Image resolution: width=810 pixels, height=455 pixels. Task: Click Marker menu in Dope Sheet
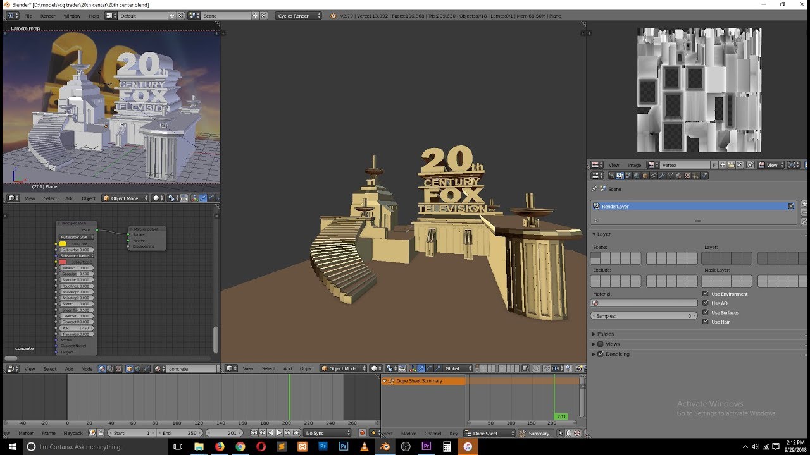(x=409, y=434)
